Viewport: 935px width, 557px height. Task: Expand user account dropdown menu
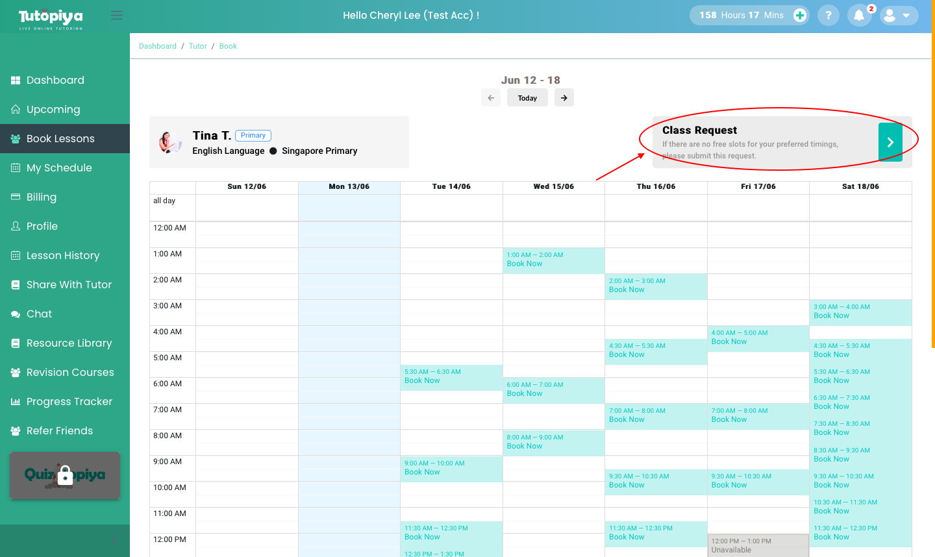pos(899,16)
